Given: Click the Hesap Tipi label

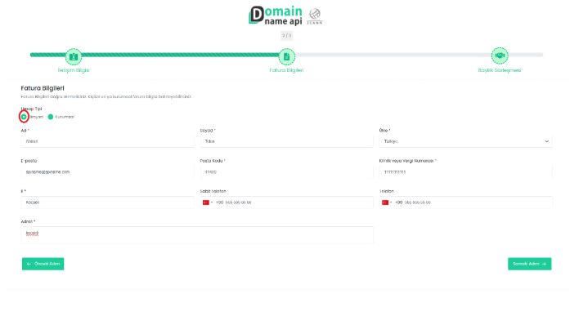Looking at the screenshot, I should (x=31, y=109).
